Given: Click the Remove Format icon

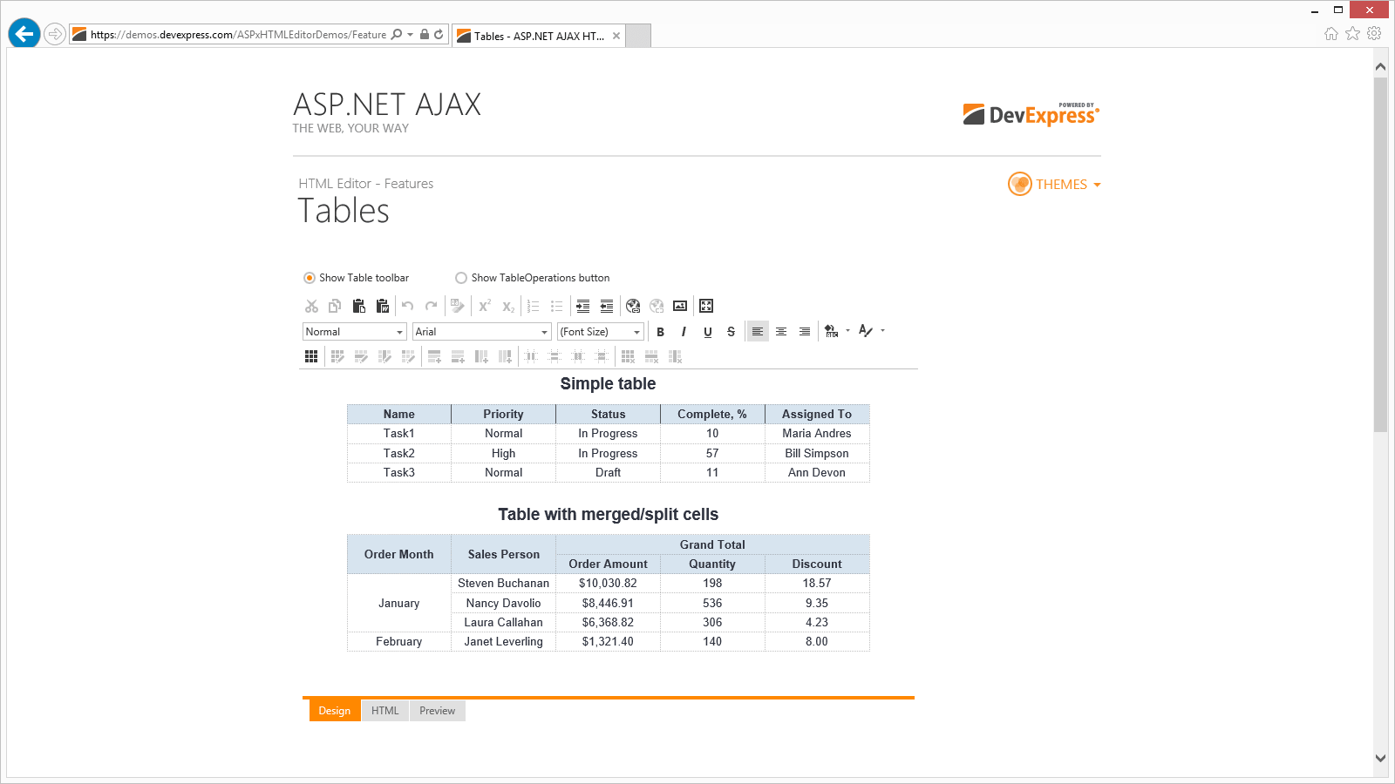Looking at the screenshot, I should pyautogui.click(x=457, y=306).
